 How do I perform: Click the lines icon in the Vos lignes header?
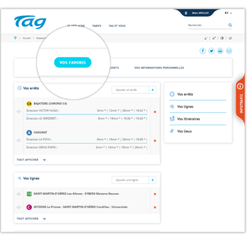pyautogui.click(x=19, y=178)
